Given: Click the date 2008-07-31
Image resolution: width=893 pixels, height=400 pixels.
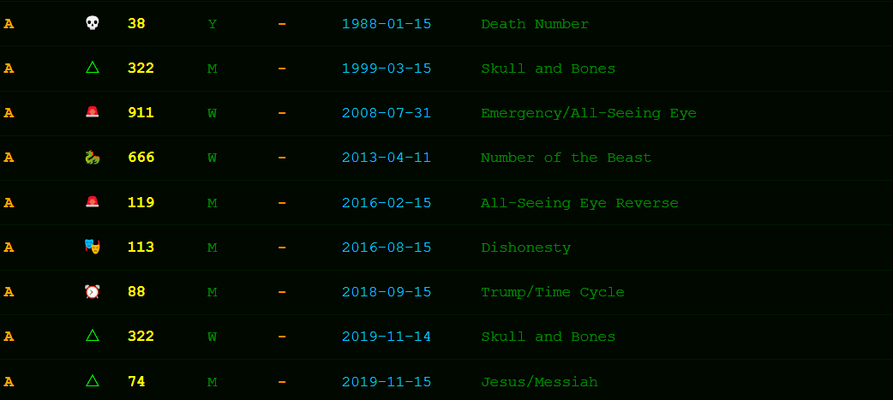Looking at the screenshot, I should [x=387, y=113].
